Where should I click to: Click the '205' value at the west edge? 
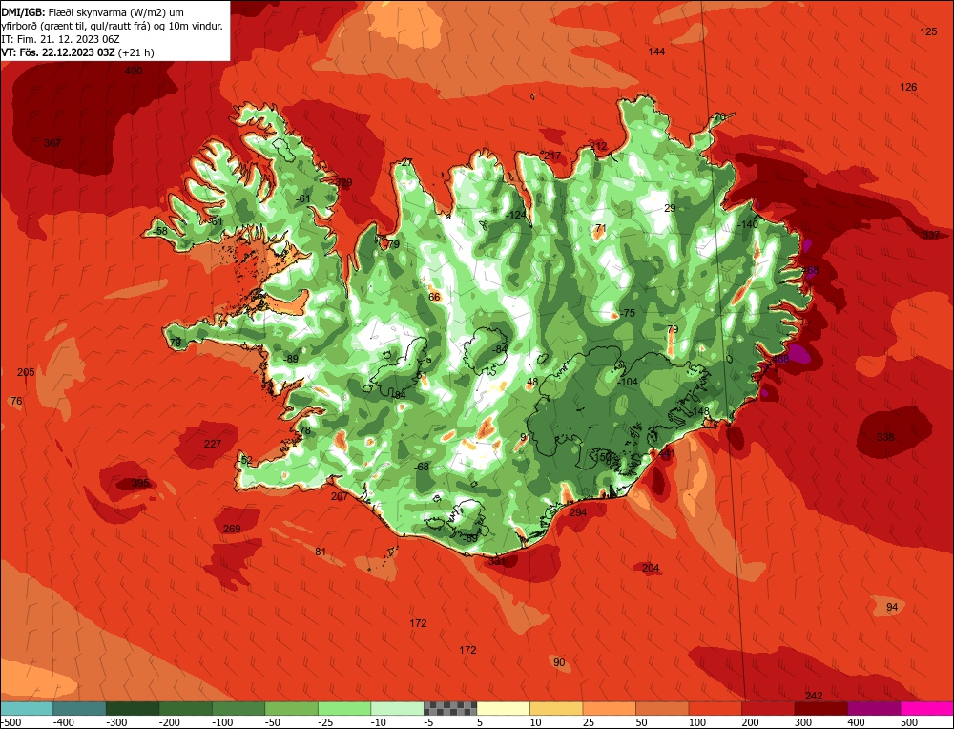pyautogui.click(x=26, y=372)
